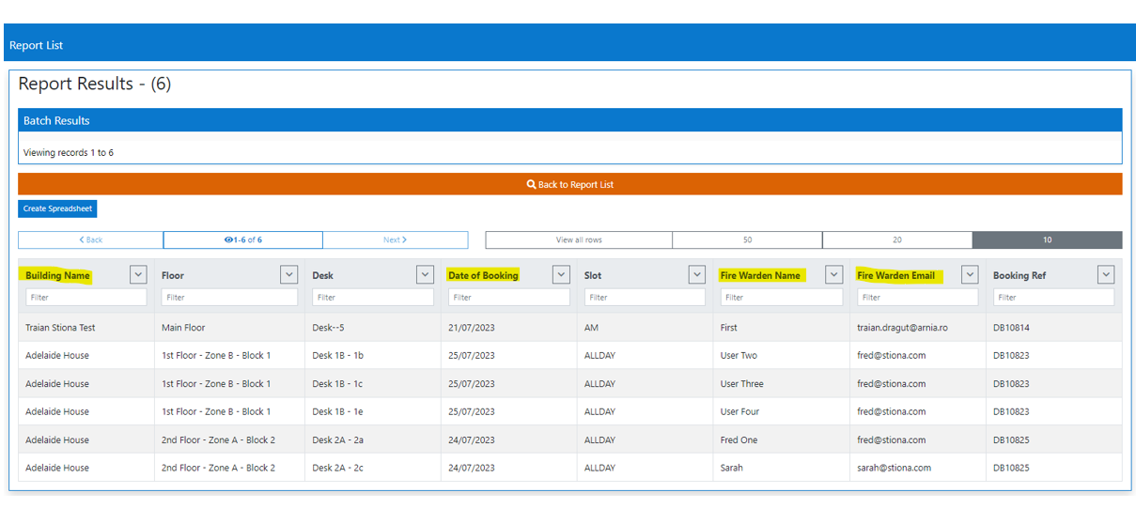The height and width of the screenshot is (524, 1136).
Task: Show 50 rows per page
Action: 747,240
